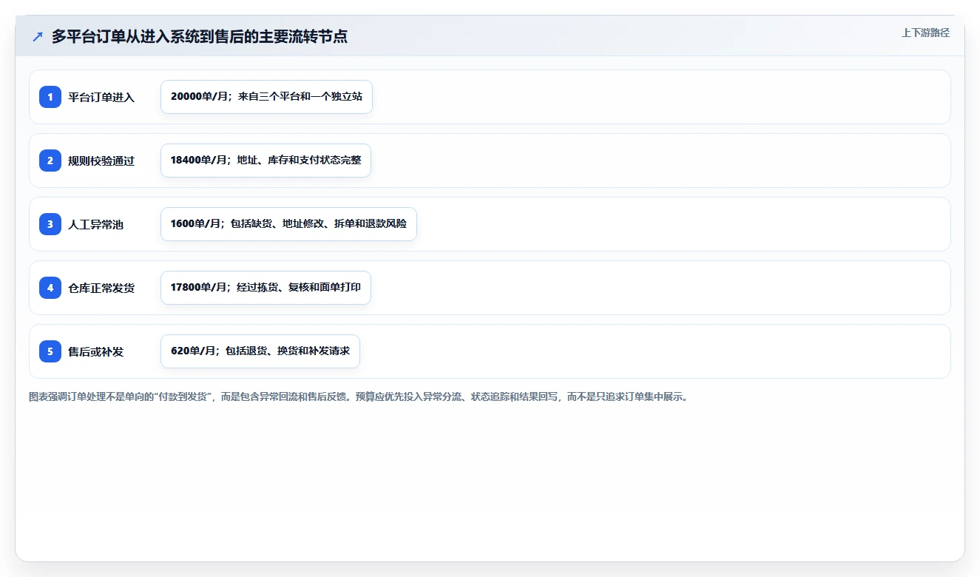This screenshot has width=980, height=577.
Task: Click the 1600单/月 detail box
Action: (x=288, y=224)
